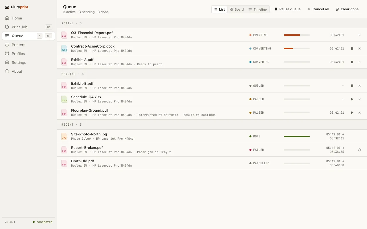
Task: Click the completed Site-Photo-North.jpg progress bar
Action: tap(297, 136)
